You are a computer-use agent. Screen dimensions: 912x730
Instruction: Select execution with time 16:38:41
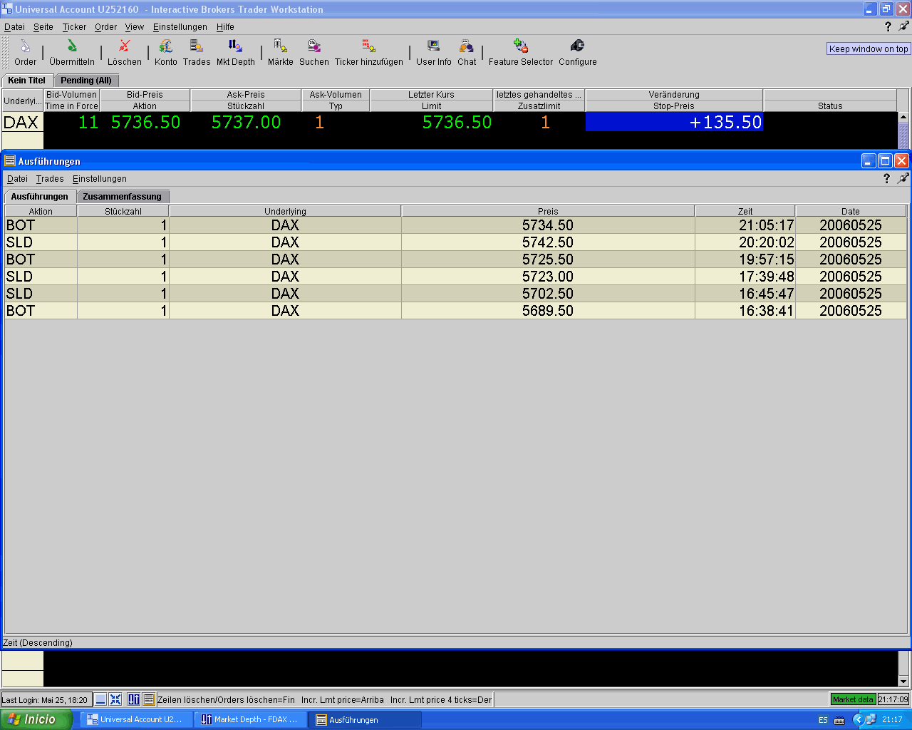(x=456, y=311)
